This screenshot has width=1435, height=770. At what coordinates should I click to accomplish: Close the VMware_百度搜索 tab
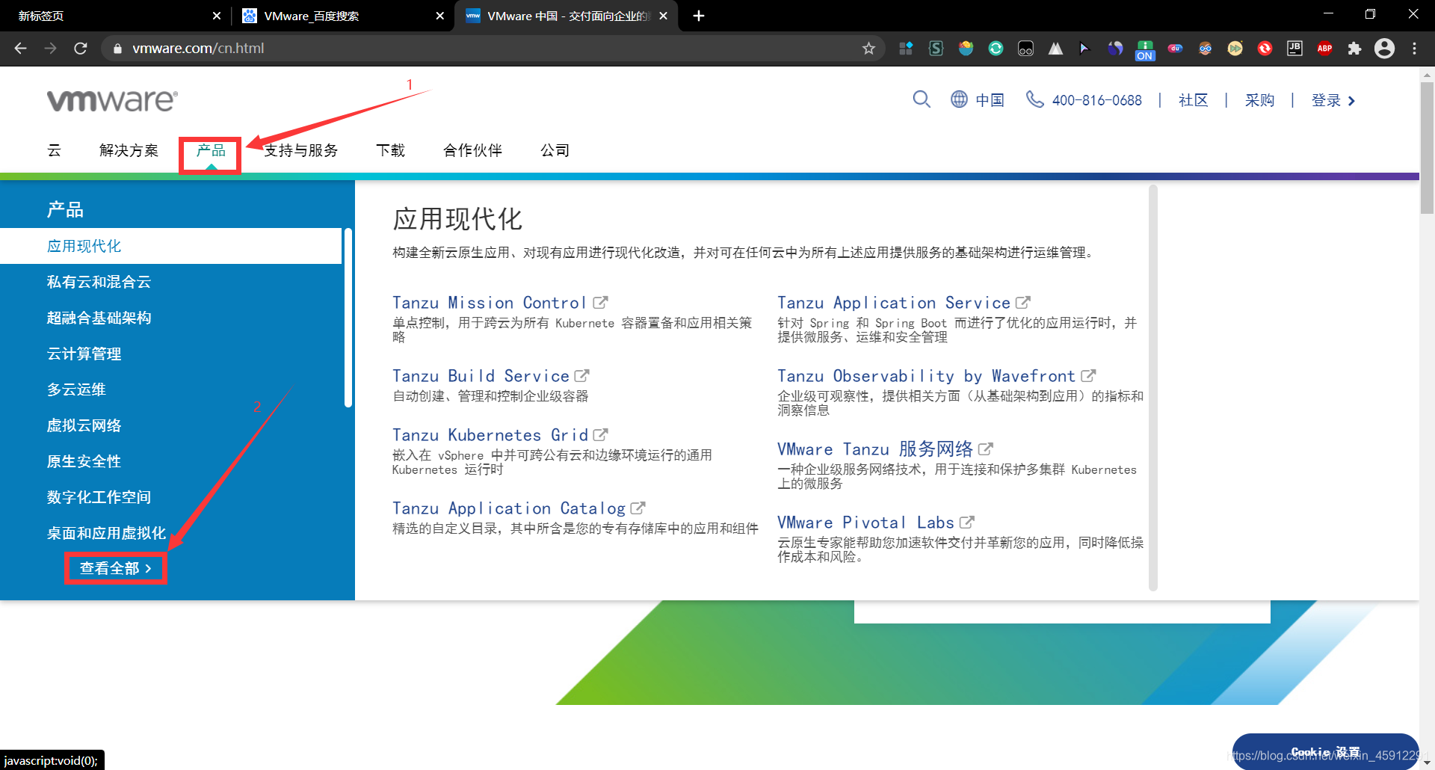point(440,16)
